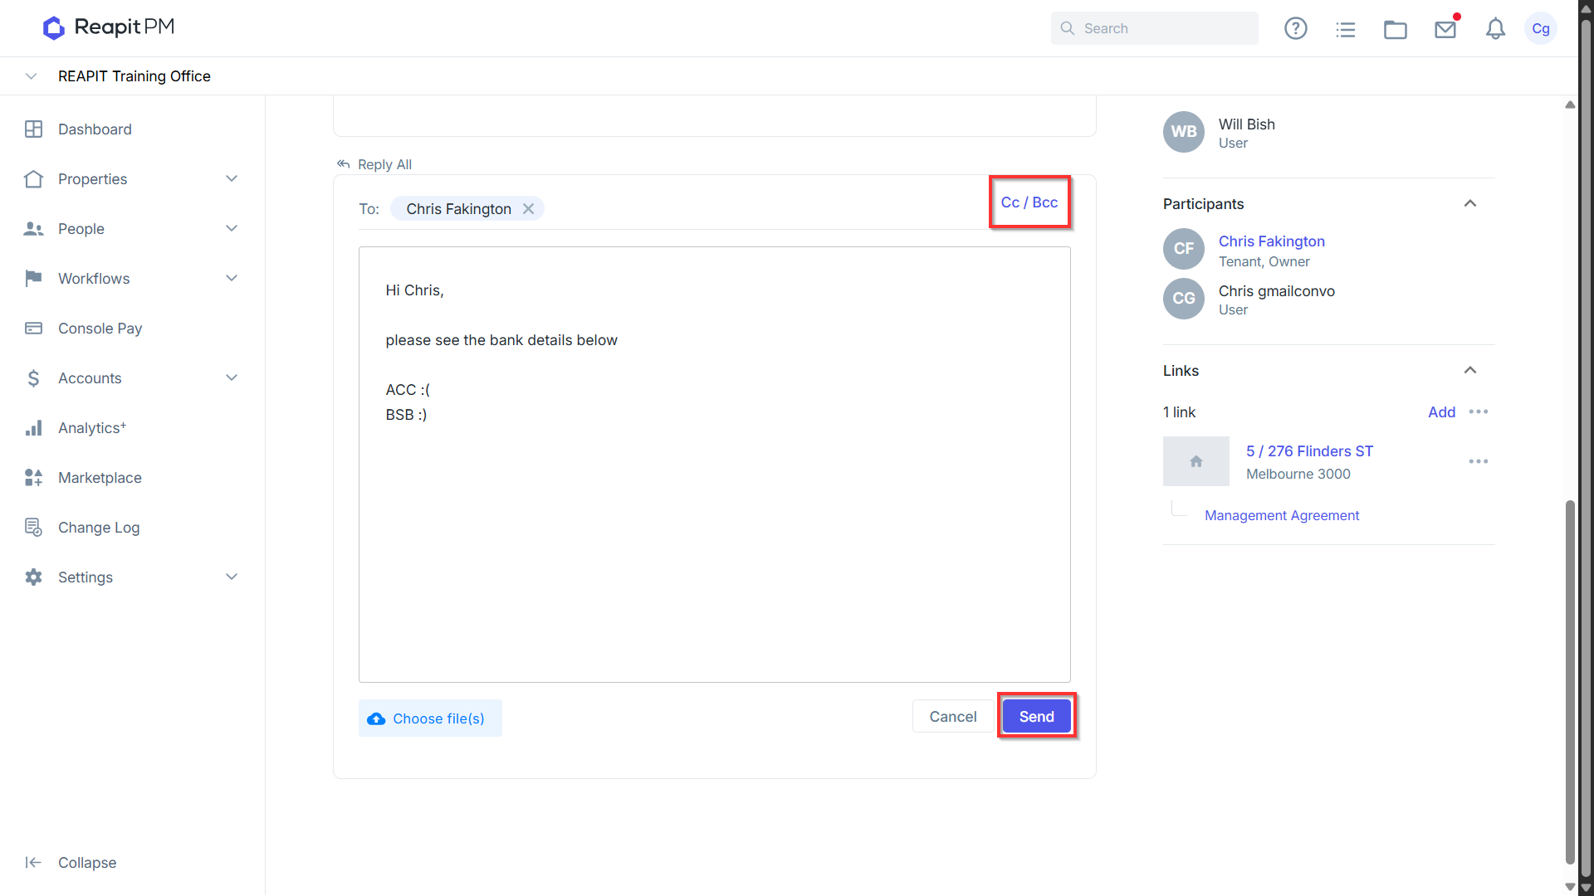Image resolution: width=1594 pixels, height=896 pixels.
Task: Click the Reply All arrow icon
Action: [343, 164]
